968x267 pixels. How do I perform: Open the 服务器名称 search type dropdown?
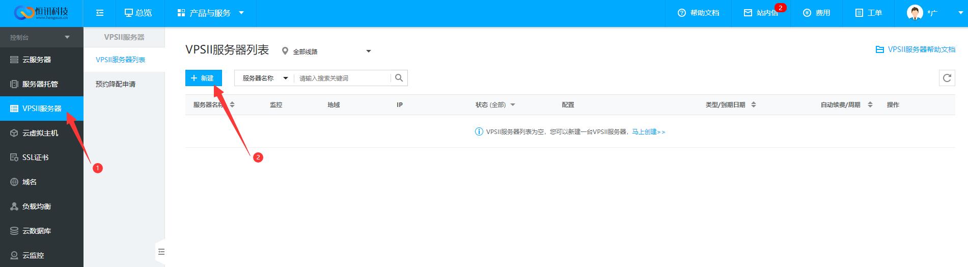click(x=264, y=78)
